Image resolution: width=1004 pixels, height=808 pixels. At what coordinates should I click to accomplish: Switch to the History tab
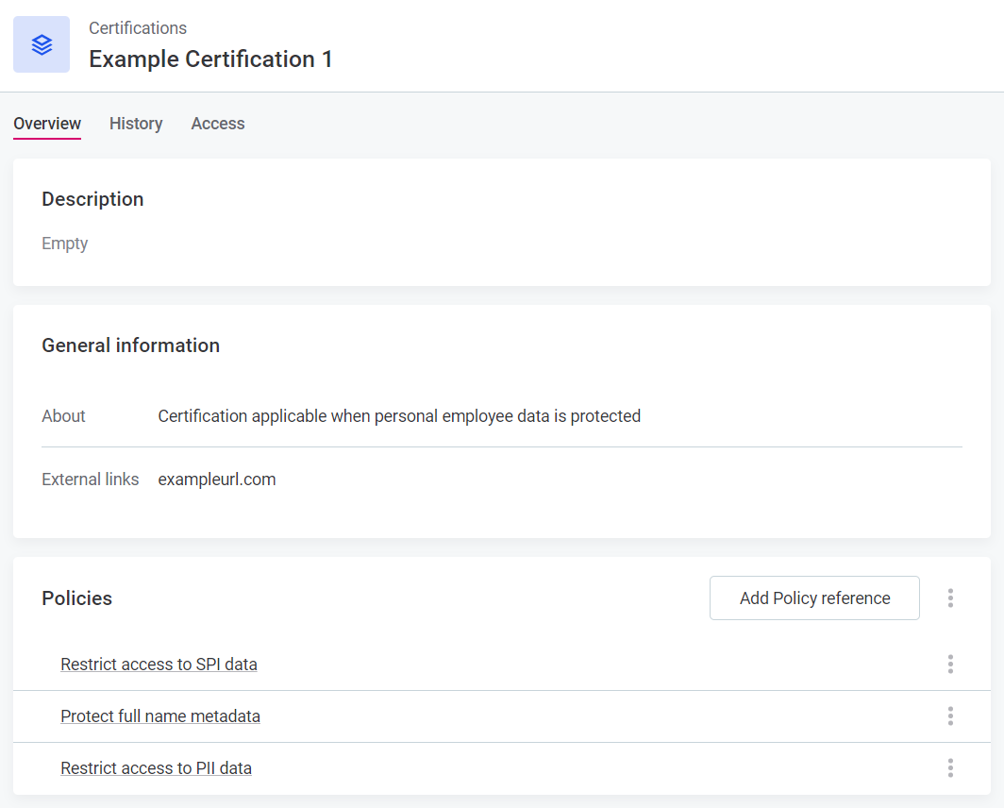(x=135, y=124)
